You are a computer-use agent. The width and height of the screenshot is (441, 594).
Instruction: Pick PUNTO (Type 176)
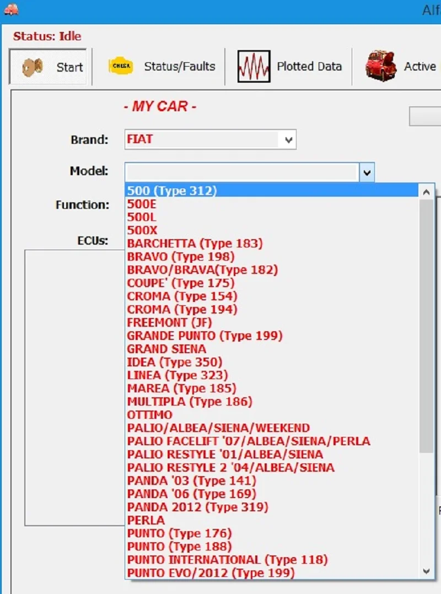coord(271,533)
